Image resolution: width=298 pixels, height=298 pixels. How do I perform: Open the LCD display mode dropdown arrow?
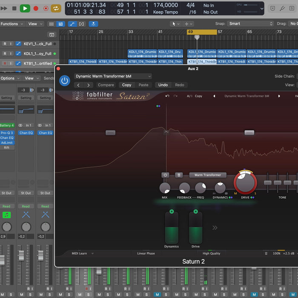click(262, 9)
